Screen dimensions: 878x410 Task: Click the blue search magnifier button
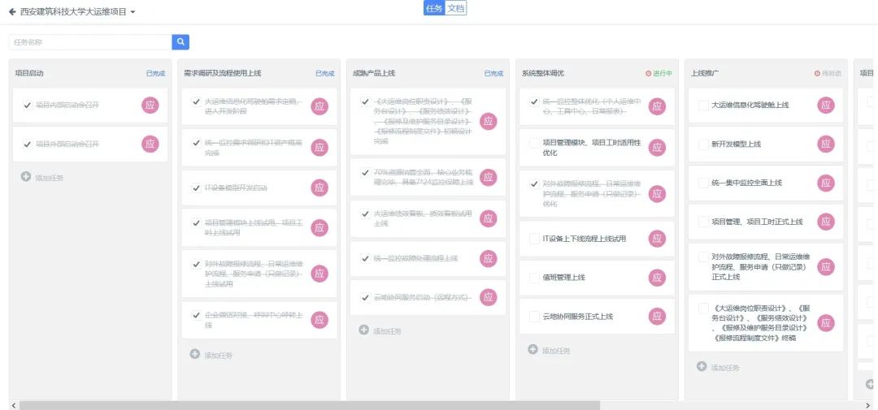point(180,42)
